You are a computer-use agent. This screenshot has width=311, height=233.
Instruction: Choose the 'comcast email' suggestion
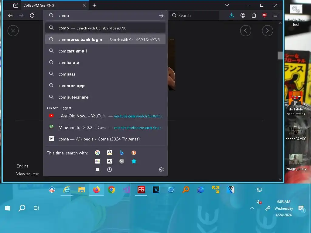105,51
